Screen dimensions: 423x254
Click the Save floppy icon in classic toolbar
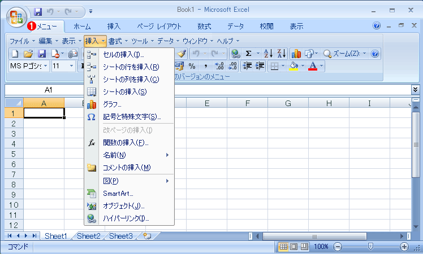41,54
